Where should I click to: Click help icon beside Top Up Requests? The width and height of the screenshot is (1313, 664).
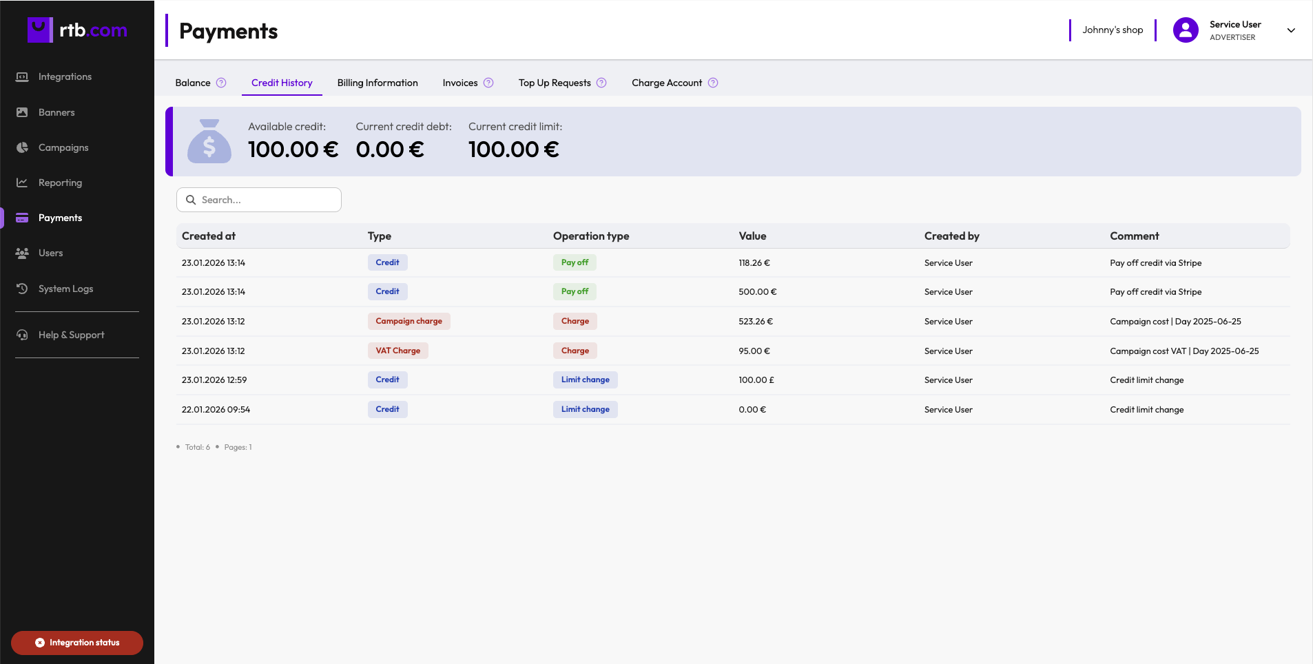click(x=601, y=83)
